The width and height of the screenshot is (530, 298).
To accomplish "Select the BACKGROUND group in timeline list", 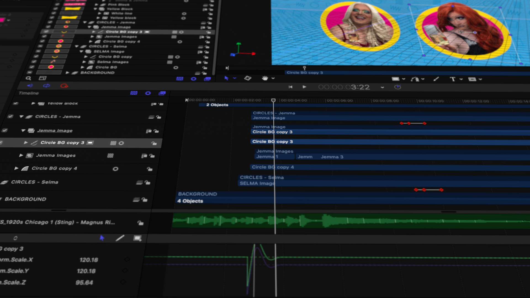I will pyautogui.click(x=25, y=199).
